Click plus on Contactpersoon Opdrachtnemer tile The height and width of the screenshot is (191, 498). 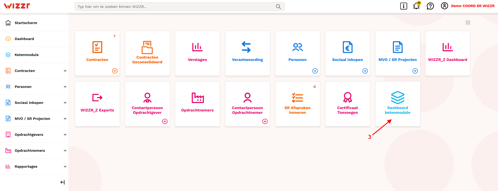pyautogui.click(x=265, y=121)
